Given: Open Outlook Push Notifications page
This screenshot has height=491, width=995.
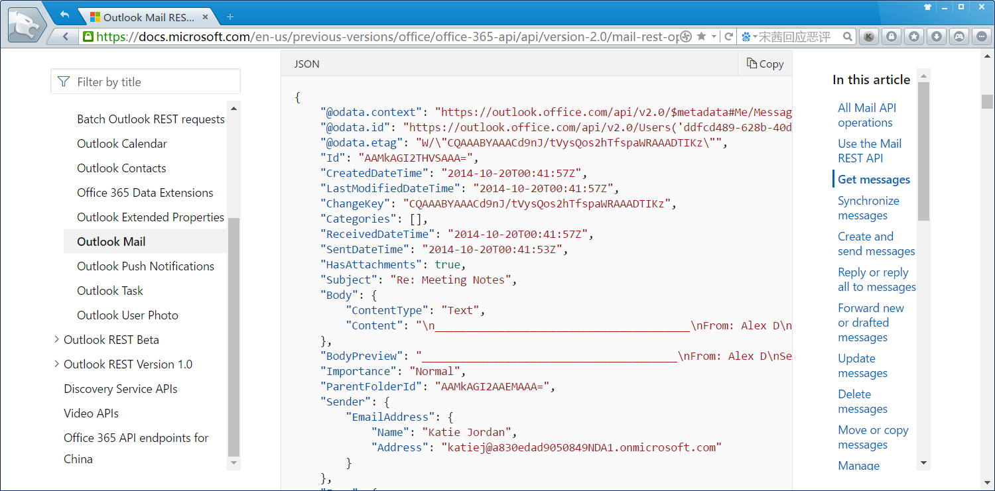Looking at the screenshot, I should 145,266.
